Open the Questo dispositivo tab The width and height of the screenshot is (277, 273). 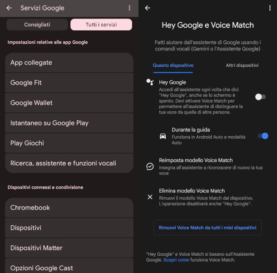pos(173,65)
